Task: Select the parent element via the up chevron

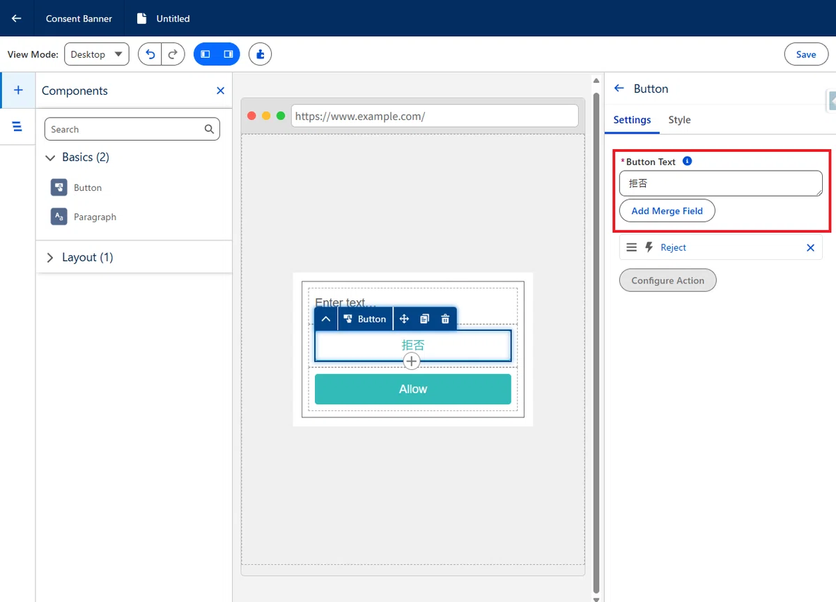Action: click(326, 319)
